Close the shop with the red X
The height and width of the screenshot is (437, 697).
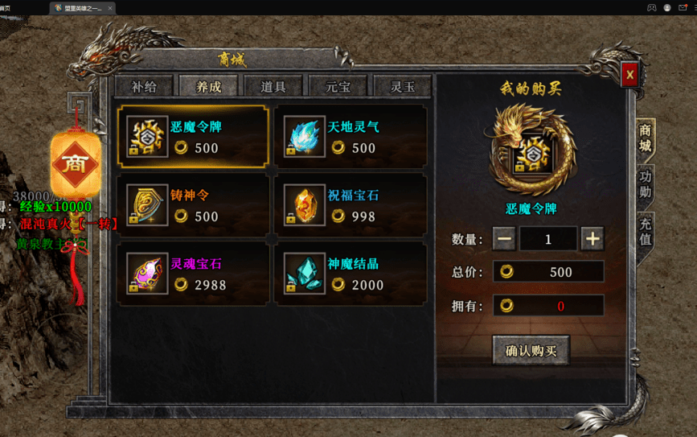629,74
